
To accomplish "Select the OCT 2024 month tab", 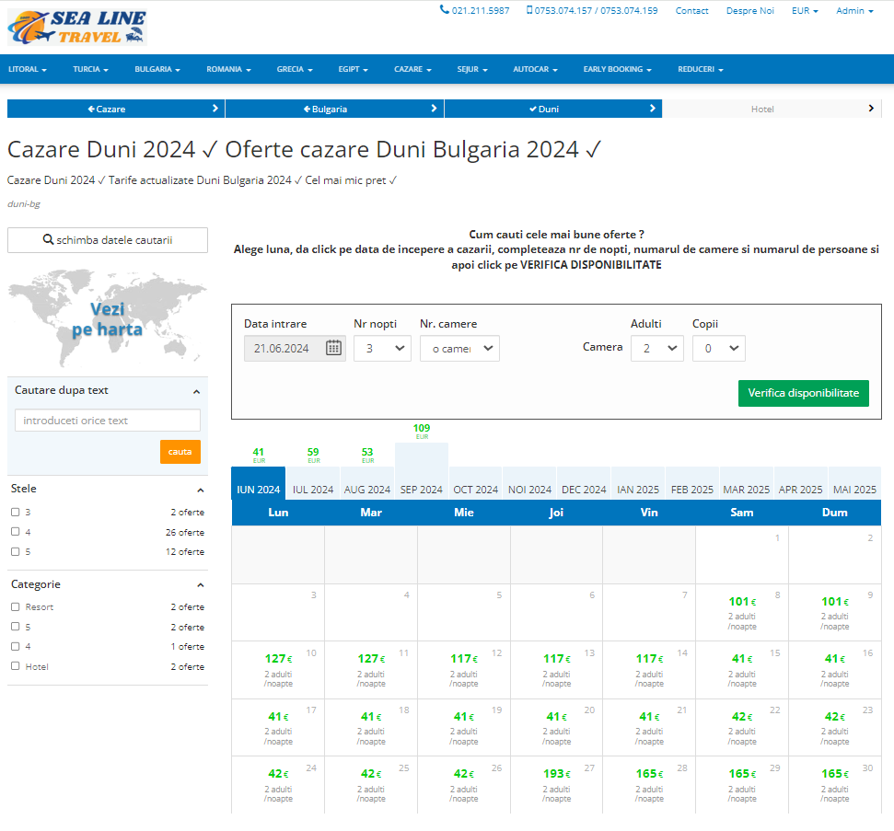I will (475, 483).
